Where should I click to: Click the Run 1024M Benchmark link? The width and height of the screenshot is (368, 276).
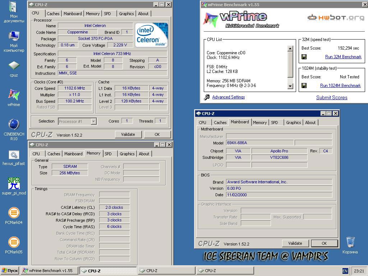(x=340, y=86)
